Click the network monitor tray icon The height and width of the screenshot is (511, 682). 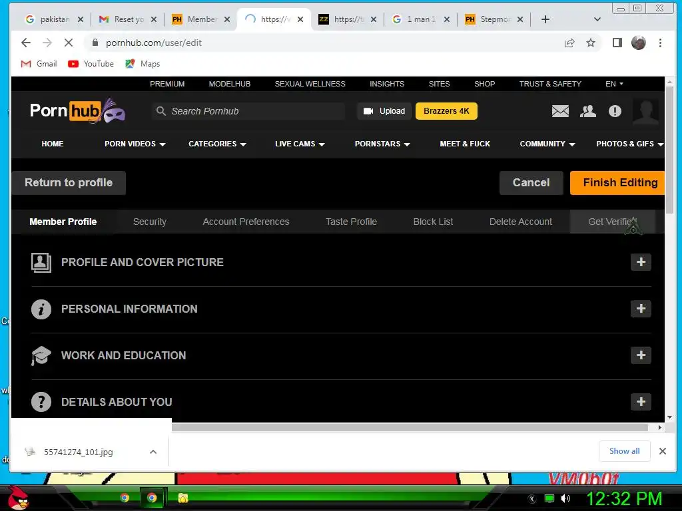[x=549, y=498]
